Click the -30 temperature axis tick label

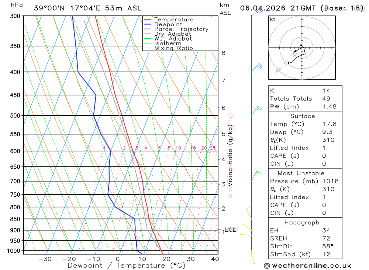pyautogui.click(x=45, y=259)
